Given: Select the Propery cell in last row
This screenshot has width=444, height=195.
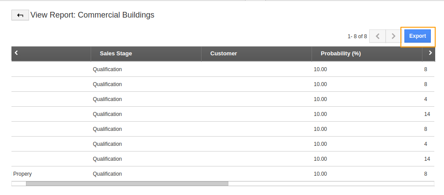Looking at the screenshot, I should click(23, 174).
